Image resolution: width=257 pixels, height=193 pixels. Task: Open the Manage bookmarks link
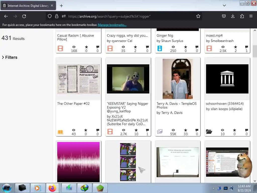point(112,25)
